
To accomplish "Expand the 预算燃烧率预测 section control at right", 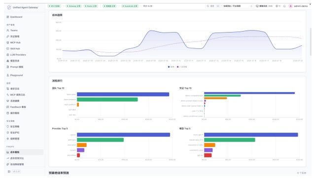I will tap(302, 173).
